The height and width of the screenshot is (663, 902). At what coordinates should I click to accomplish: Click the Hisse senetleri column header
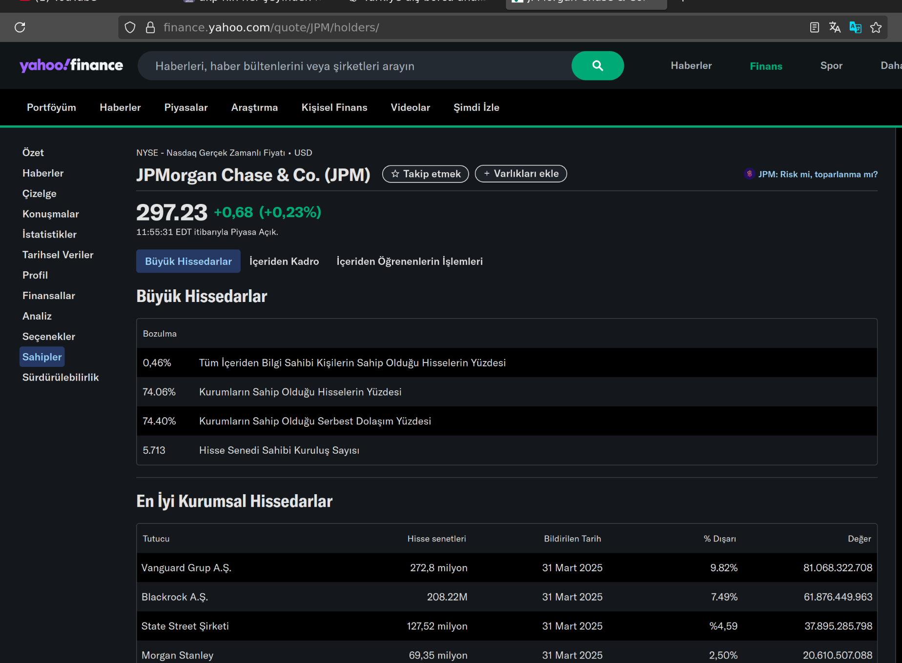437,539
